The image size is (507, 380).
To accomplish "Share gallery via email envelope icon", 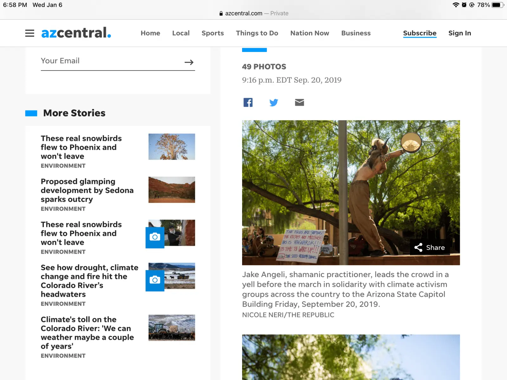I will pos(299,102).
